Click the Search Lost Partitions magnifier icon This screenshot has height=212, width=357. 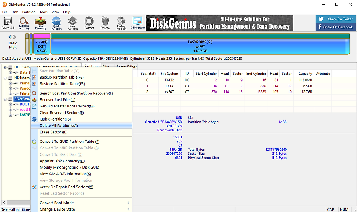point(34,93)
